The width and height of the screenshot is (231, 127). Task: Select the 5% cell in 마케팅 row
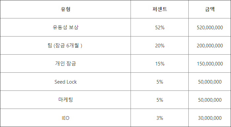coord(160,100)
